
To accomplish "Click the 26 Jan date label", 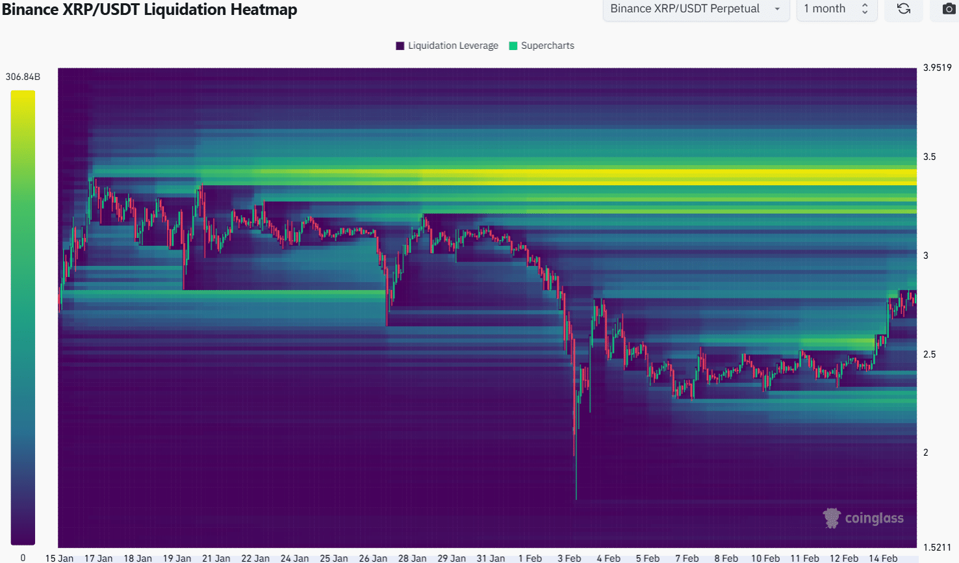I will (x=373, y=558).
